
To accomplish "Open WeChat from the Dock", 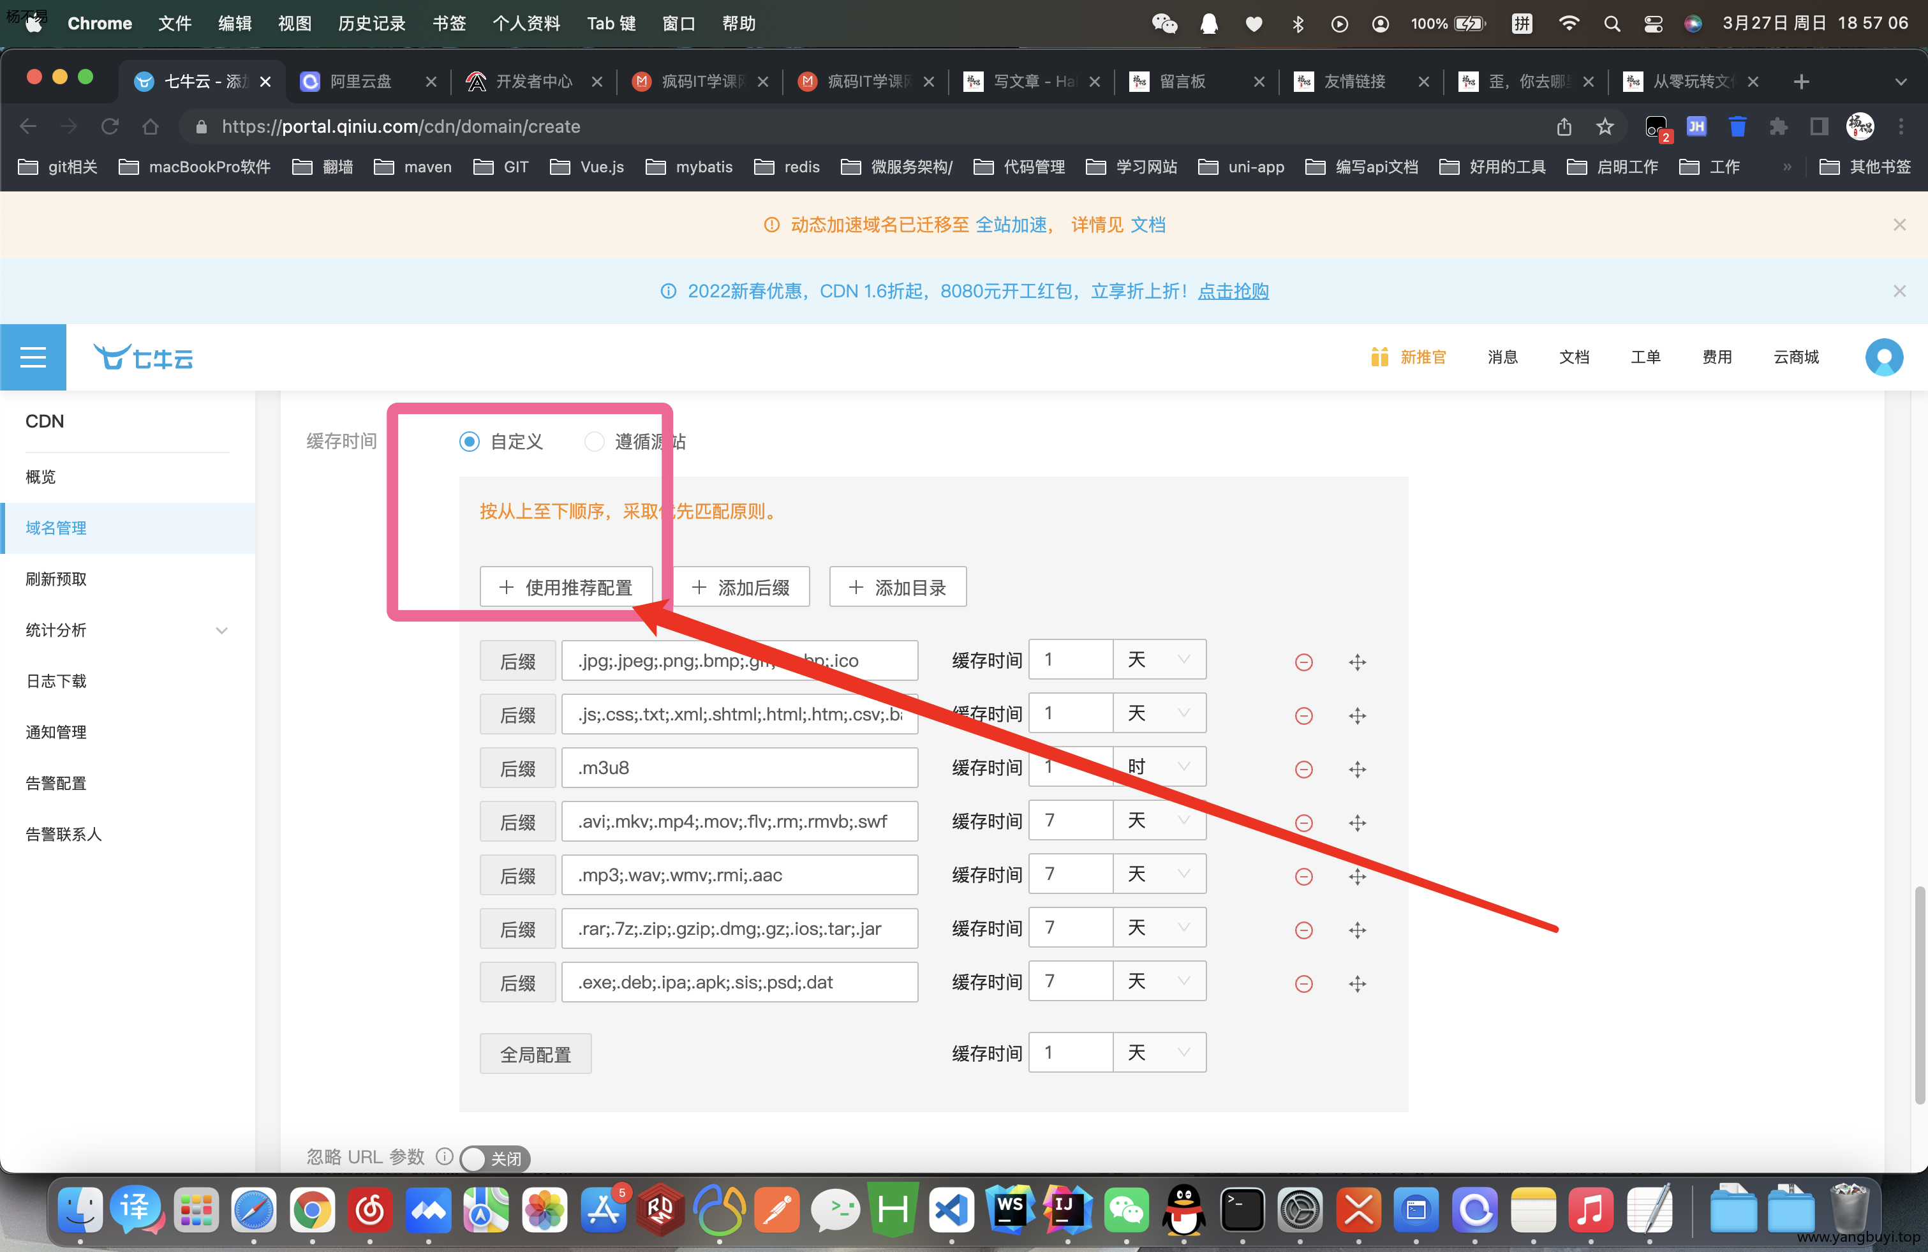I will click(x=1126, y=1210).
